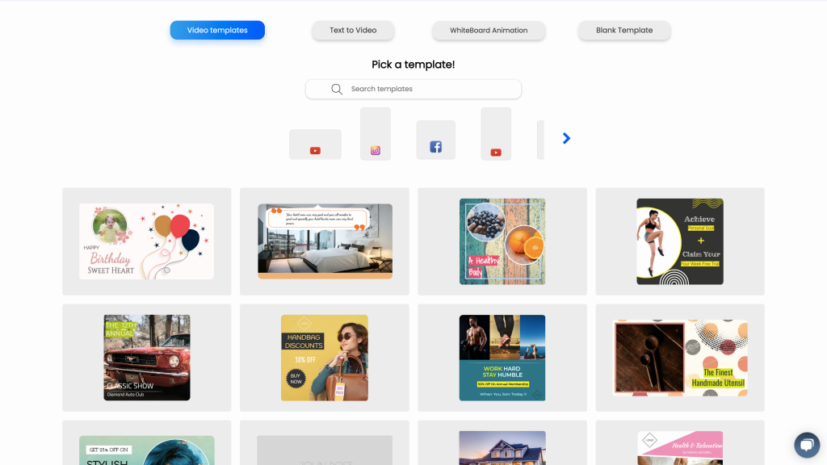Open Work Hard Stay Humble template
The height and width of the screenshot is (465, 827).
[x=502, y=358]
